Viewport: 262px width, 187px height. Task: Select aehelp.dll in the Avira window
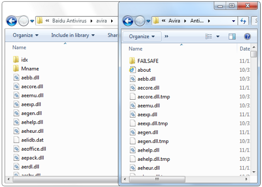click(x=144, y=150)
